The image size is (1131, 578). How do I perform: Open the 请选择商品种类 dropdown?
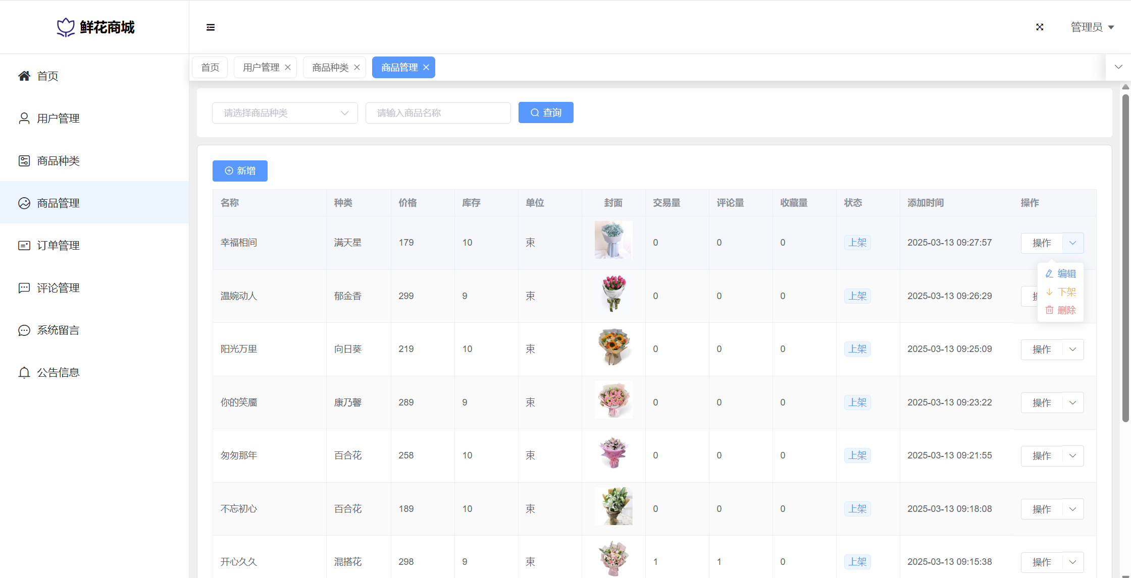pyautogui.click(x=285, y=113)
